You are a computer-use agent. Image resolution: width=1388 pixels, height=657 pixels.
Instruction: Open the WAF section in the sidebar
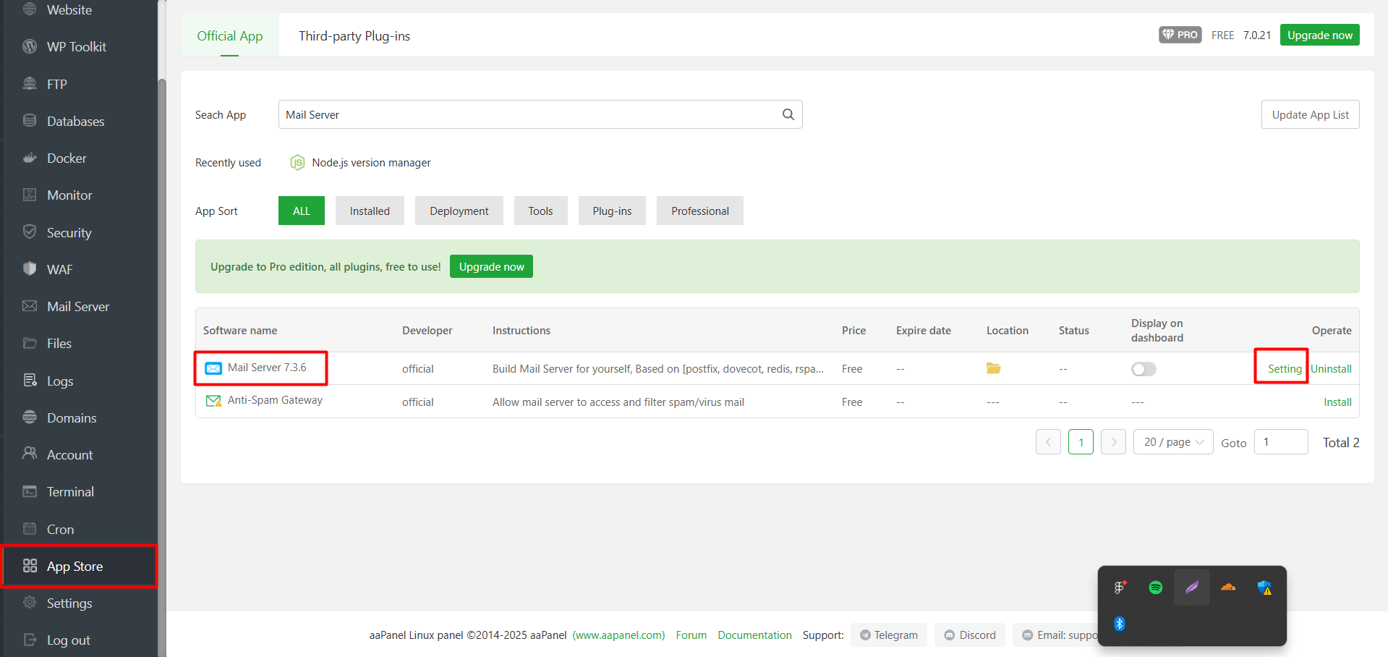pos(59,269)
